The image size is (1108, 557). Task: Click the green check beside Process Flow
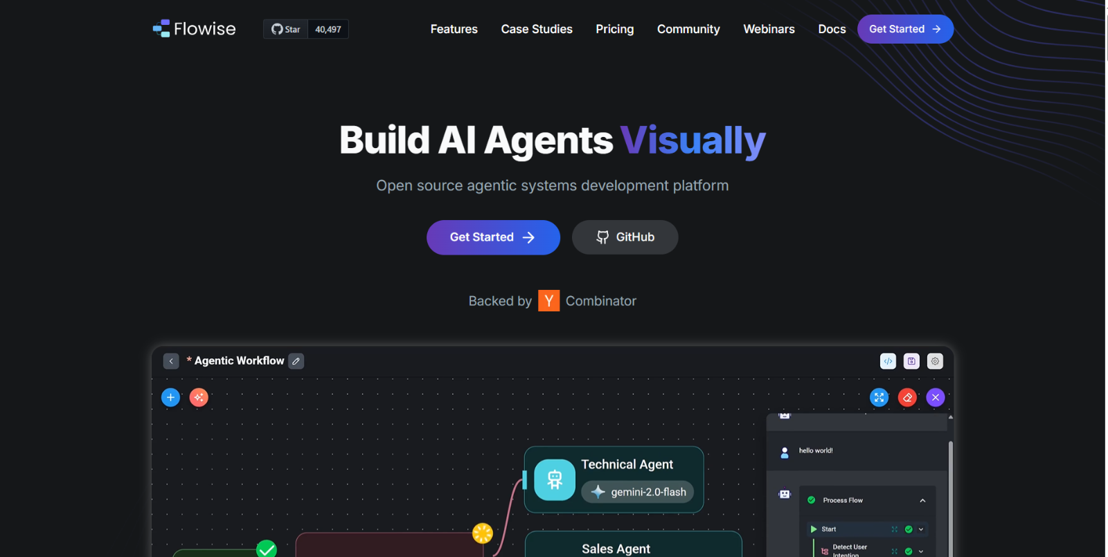pyautogui.click(x=812, y=500)
